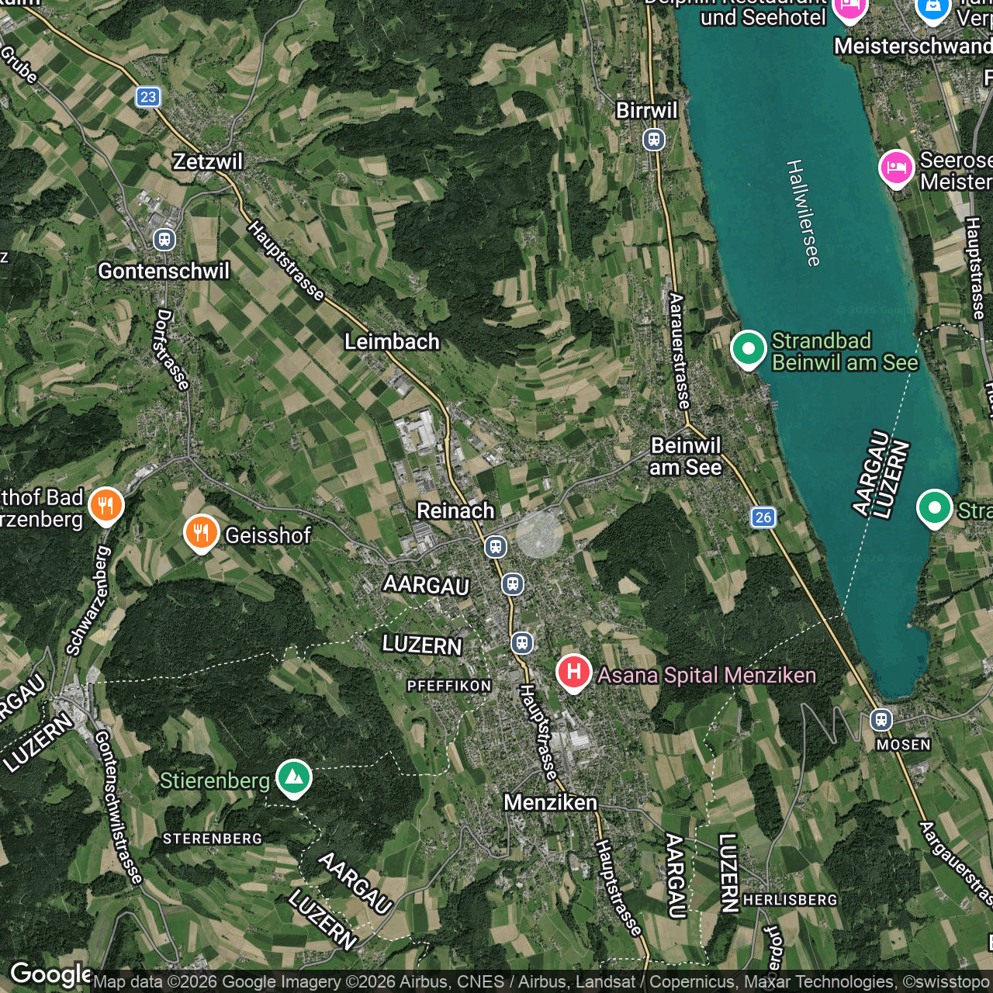Click the Birrwil train station icon
The height and width of the screenshot is (993, 993).
point(654,140)
